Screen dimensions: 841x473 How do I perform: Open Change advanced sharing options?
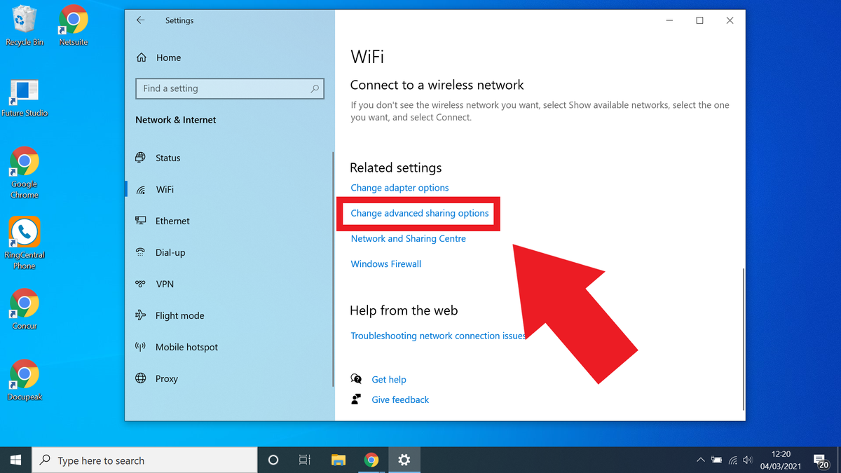[x=419, y=213]
